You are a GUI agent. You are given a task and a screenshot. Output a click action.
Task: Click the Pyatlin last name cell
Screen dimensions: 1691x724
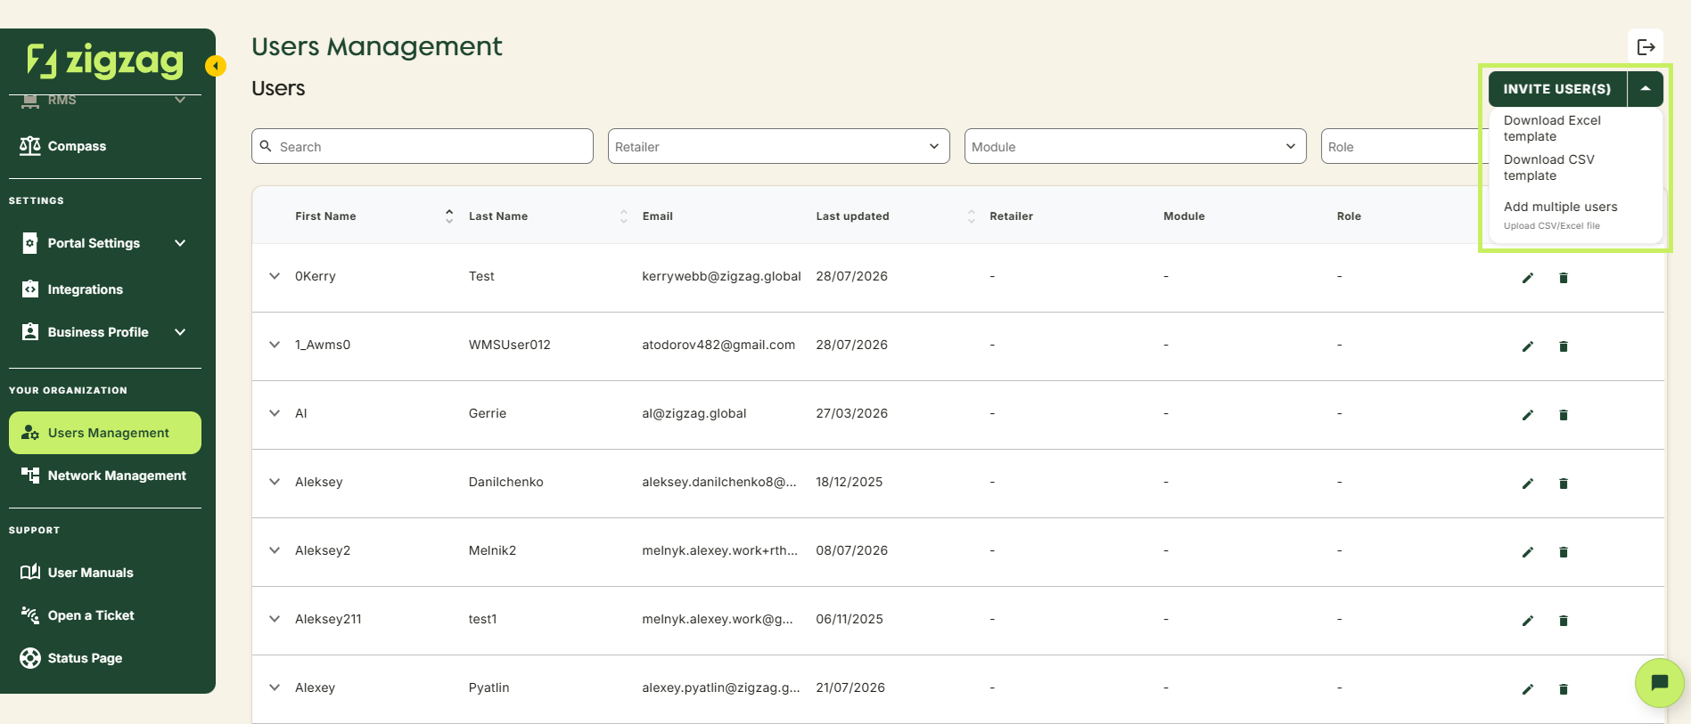[x=488, y=687]
